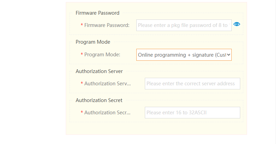Focus the Authorization Secret 16 to 32ASCII field
This screenshot has height=144, width=276.
pos(193,113)
